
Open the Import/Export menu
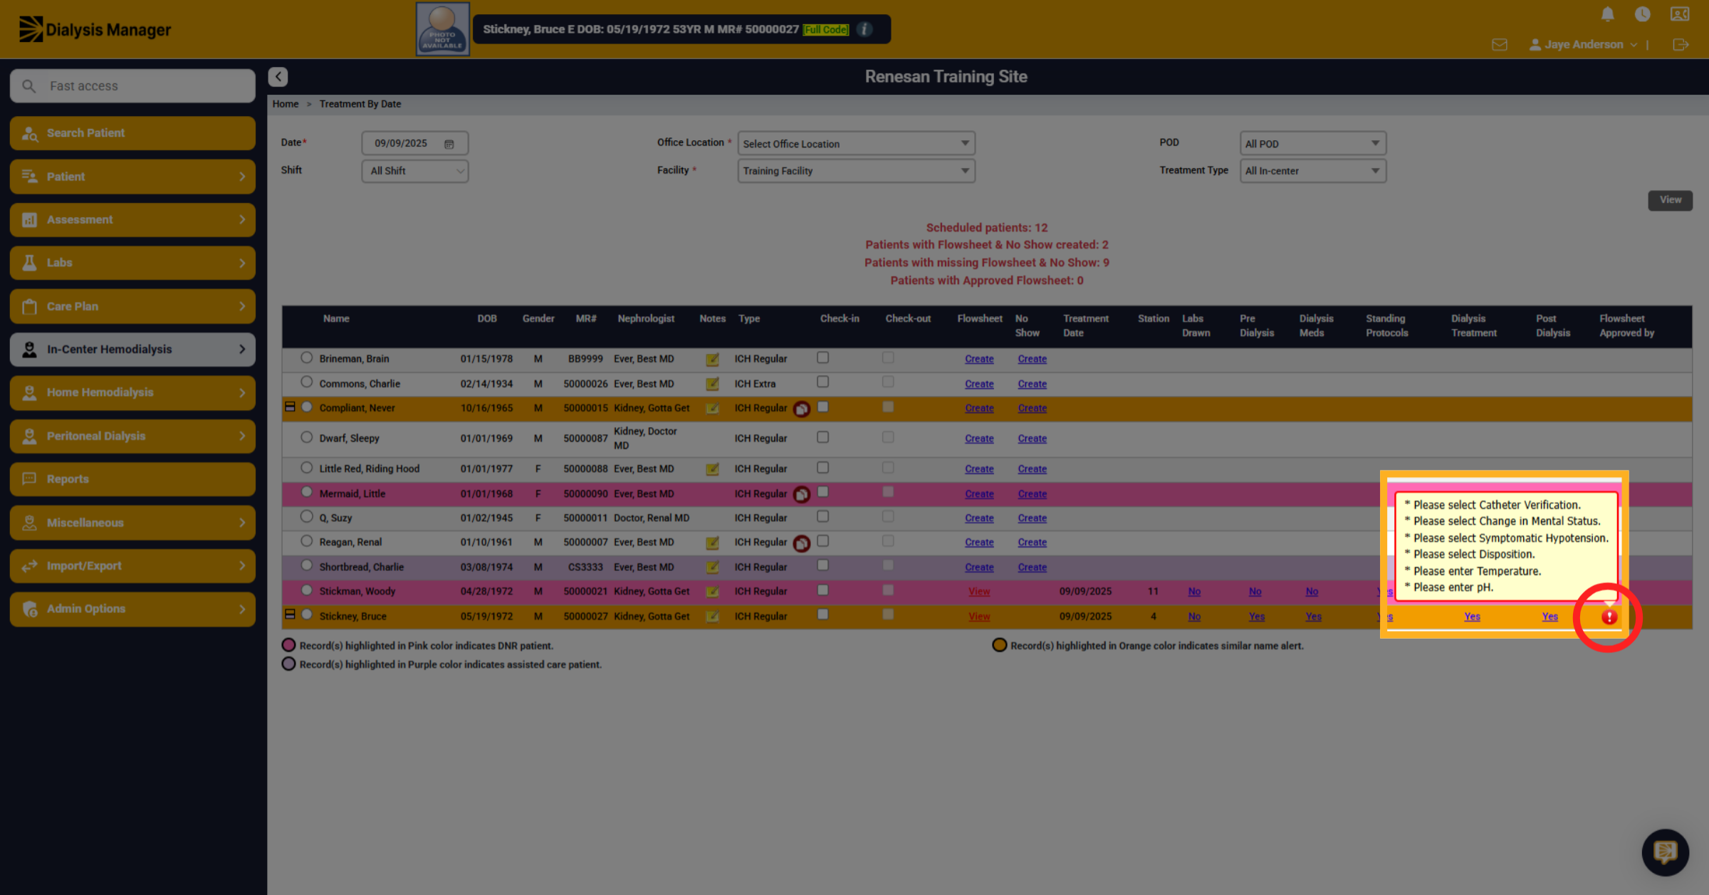click(x=132, y=566)
